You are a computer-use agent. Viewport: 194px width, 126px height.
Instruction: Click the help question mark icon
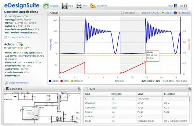click(176, 6)
